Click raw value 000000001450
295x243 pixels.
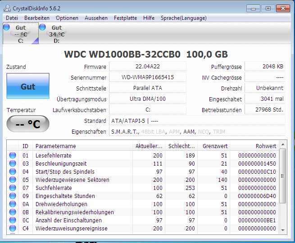click(257, 163)
